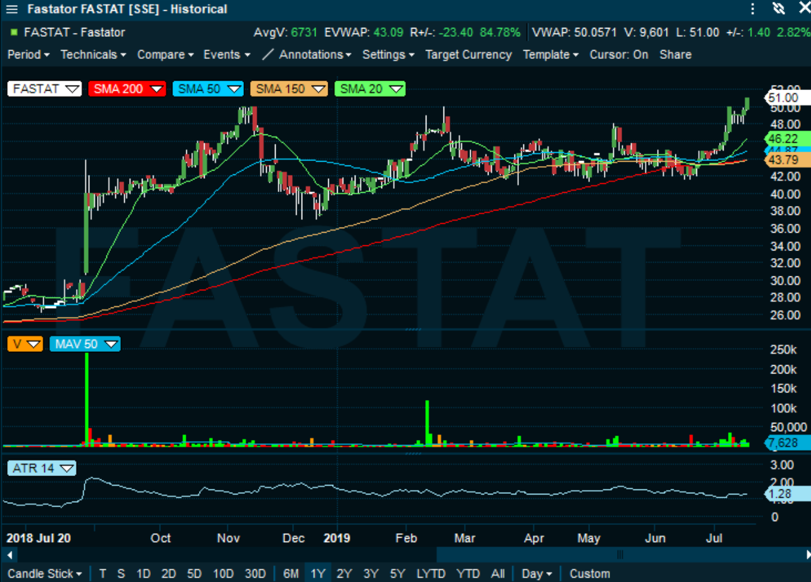Select the 1D time range
811x582 pixels.
(143, 574)
